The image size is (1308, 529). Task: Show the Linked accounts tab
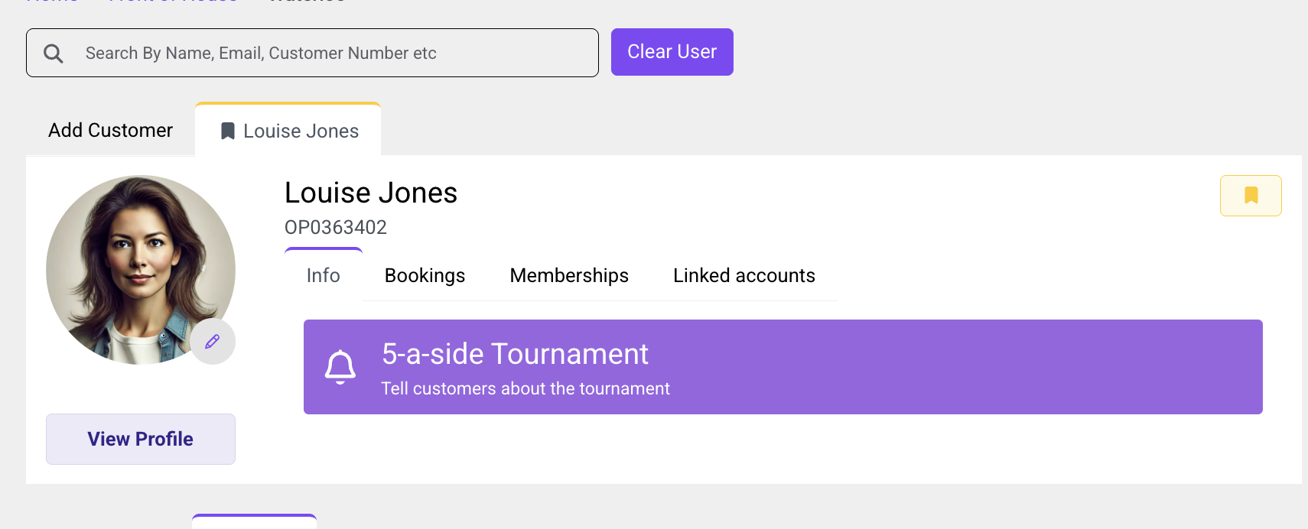(744, 276)
